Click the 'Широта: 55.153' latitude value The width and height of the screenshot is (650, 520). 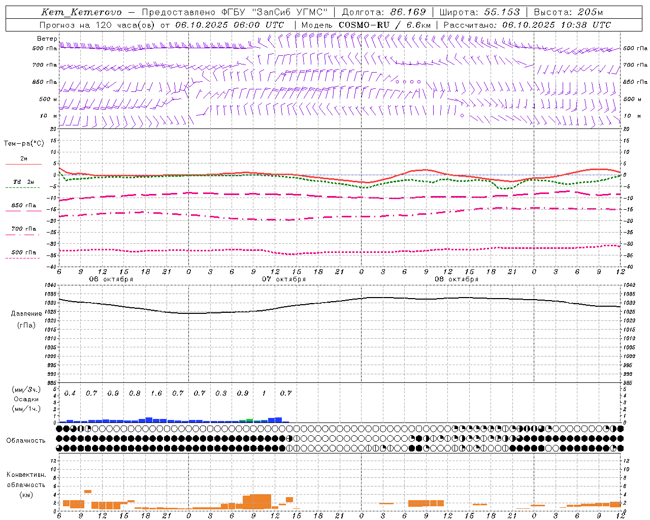click(x=480, y=12)
